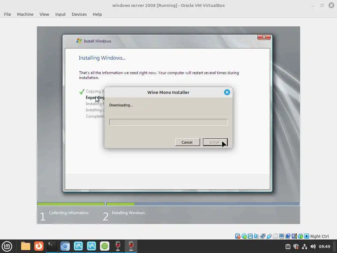The height and width of the screenshot is (253, 337).
Task: Maximize the VirtualBox window
Action: [322, 5]
